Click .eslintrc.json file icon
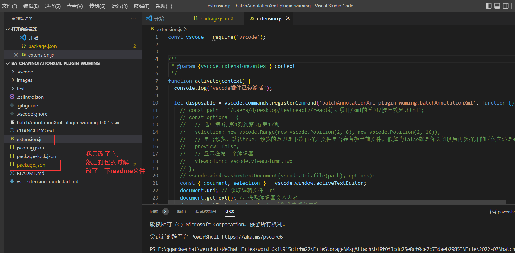 pos(12,97)
